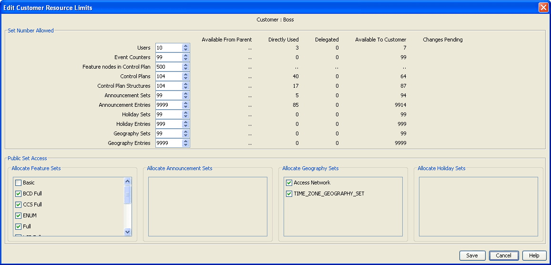Click Announcement Entries directly used value 85
Viewport: 551px width, 265px height.
(x=296, y=105)
